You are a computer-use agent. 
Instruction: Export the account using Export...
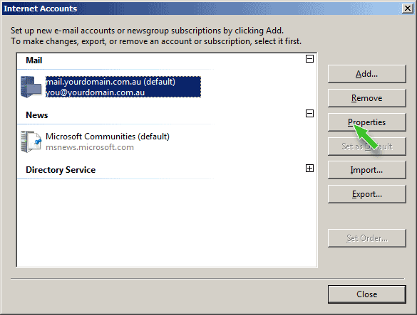366,194
